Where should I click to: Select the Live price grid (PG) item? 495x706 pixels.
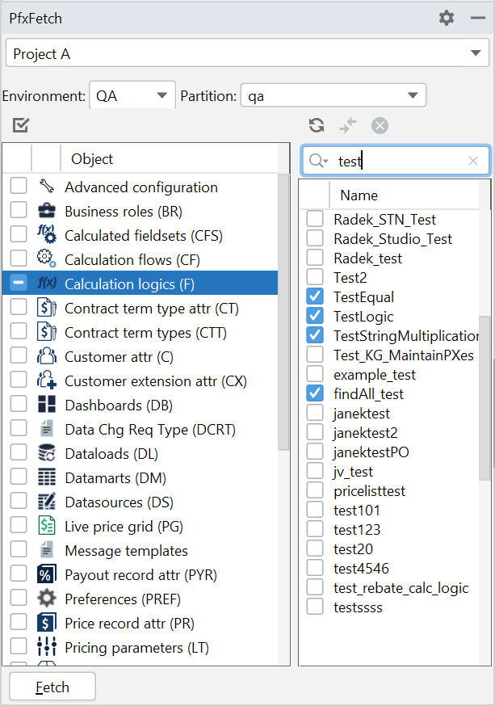124,527
